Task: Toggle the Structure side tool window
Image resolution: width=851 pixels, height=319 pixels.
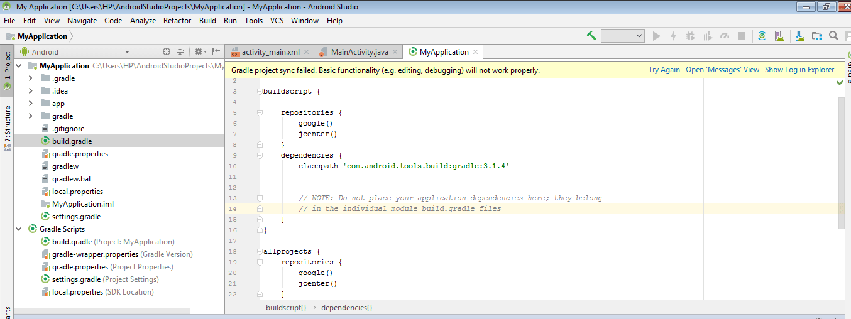Action: coord(7,128)
